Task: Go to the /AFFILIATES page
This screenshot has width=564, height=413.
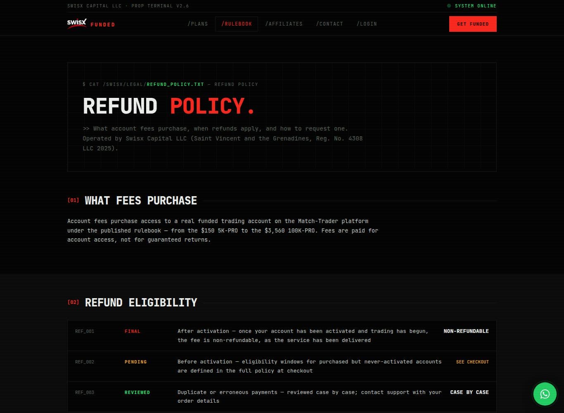Action: pyautogui.click(x=284, y=24)
